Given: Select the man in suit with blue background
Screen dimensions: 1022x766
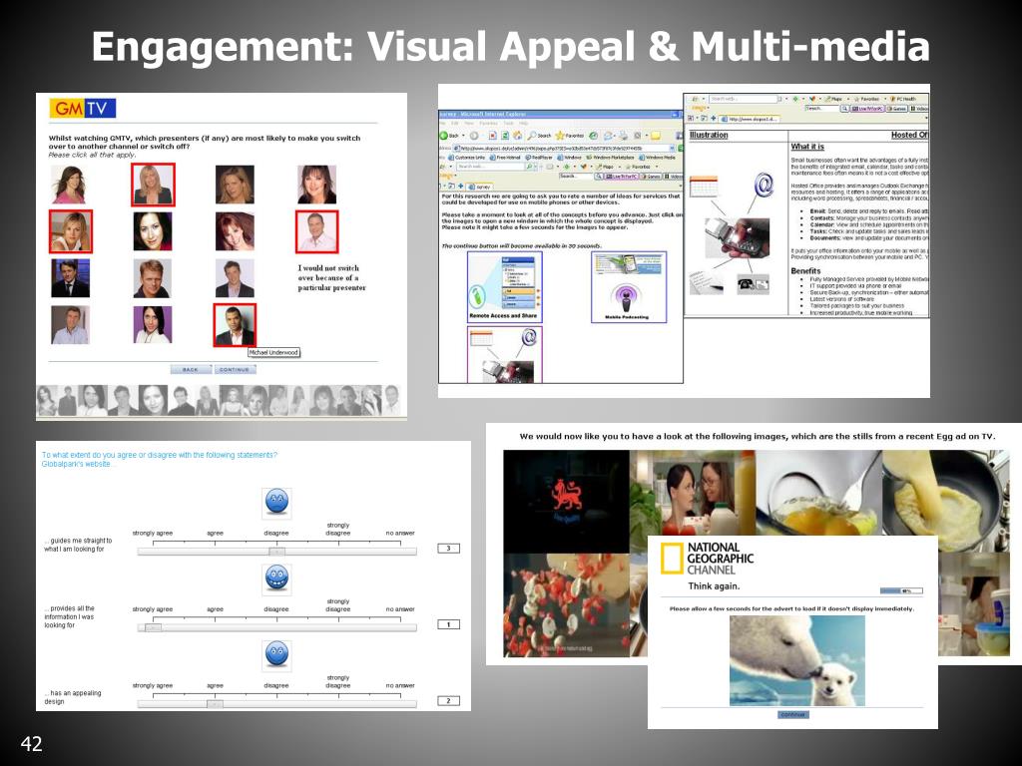Looking at the screenshot, I should pos(71,278).
